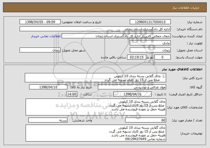Click the توضیحات خریدار label
This screenshot has height=148, width=210.
(191, 133)
